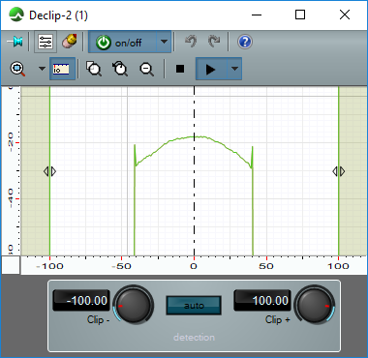Click the zoom out icon
The image size is (368, 358).
[x=147, y=69]
